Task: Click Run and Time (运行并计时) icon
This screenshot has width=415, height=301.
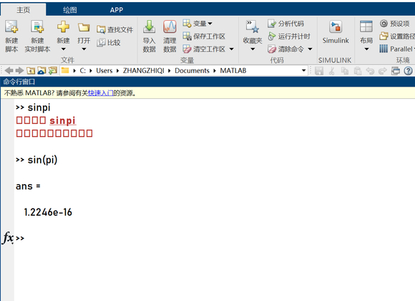Action: 272,36
